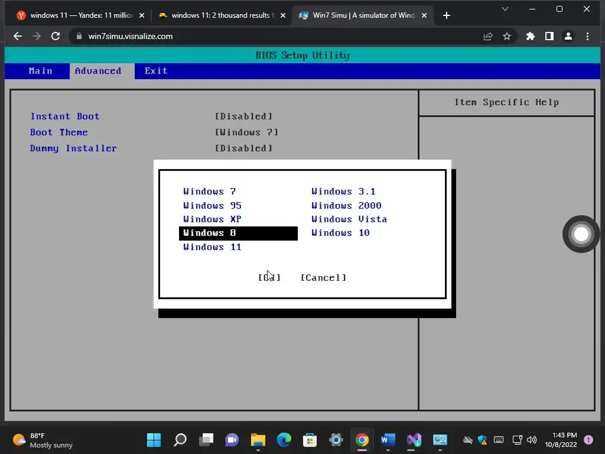Open the weather widget
This screenshot has height=454, width=605.
(43, 440)
